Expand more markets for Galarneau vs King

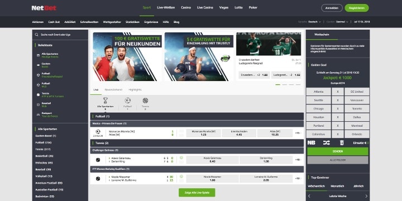pyautogui.click(x=298, y=160)
